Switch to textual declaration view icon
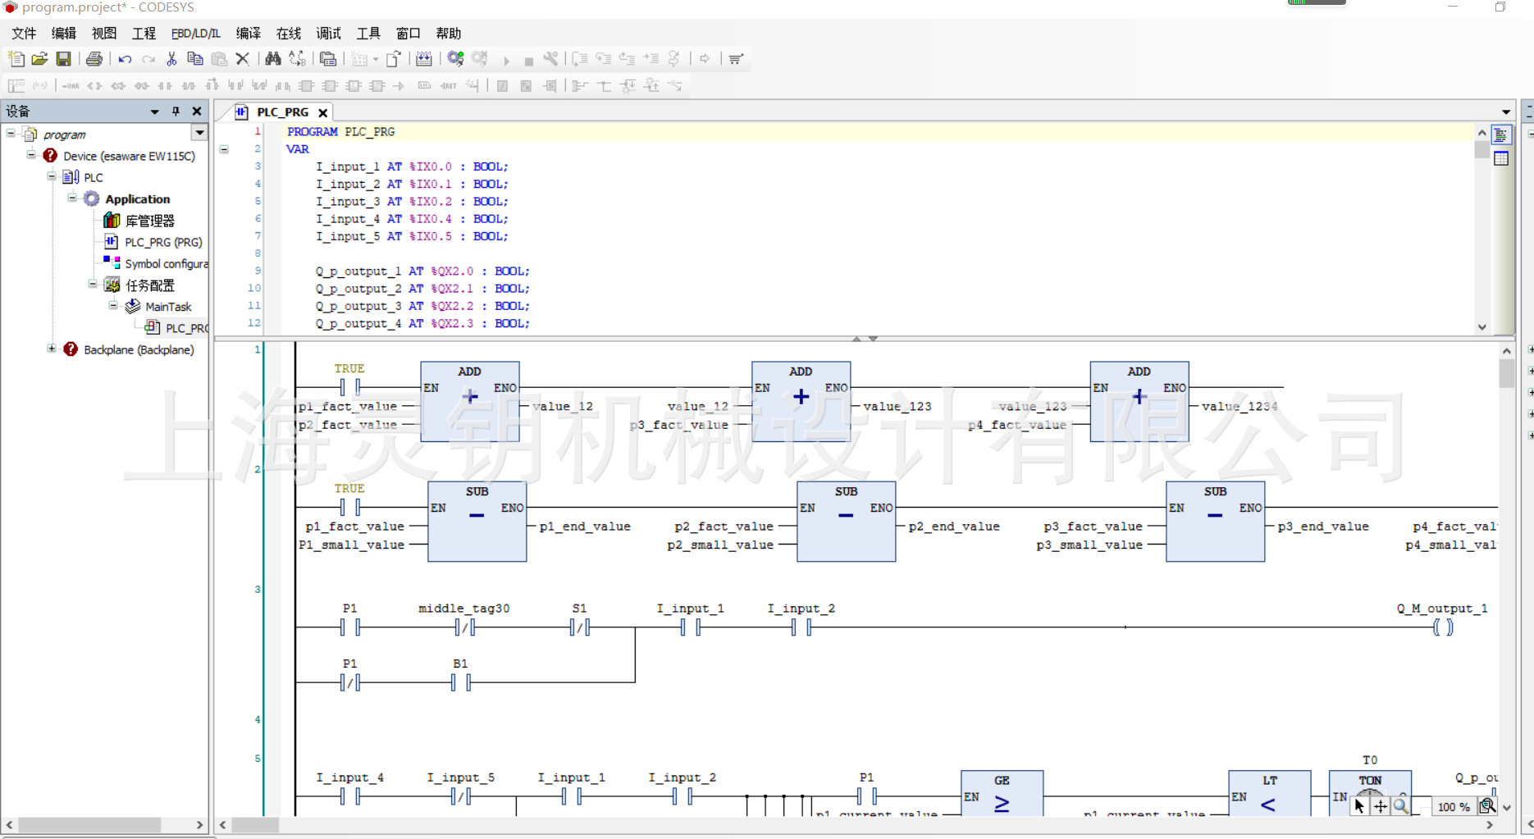This screenshot has height=839, width=1534. point(1501,135)
